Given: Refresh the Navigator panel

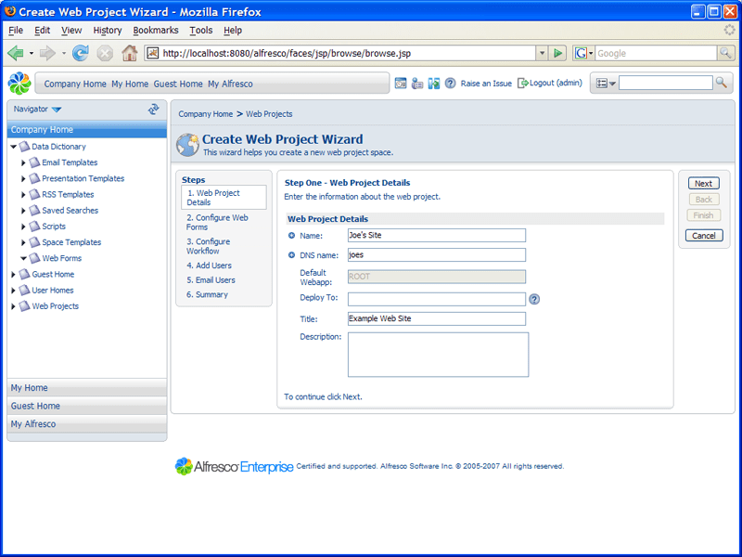Looking at the screenshot, I should tap(152, 110).
